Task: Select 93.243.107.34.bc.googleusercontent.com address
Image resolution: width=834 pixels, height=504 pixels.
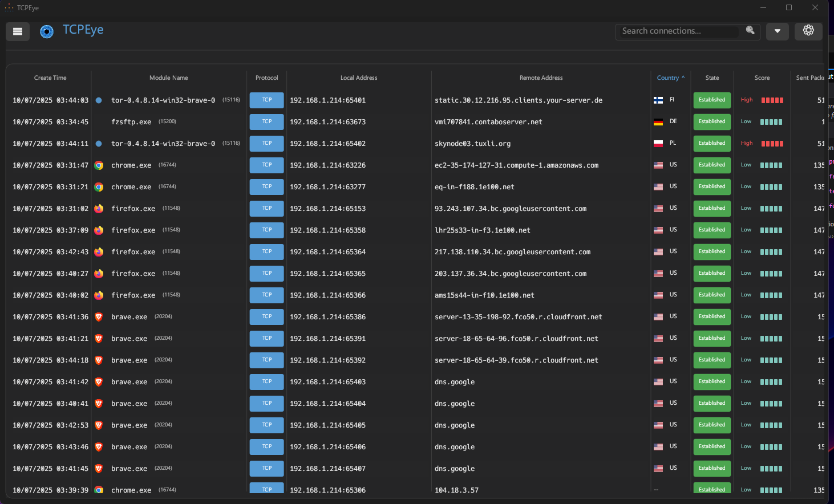Action: (511, 209)
